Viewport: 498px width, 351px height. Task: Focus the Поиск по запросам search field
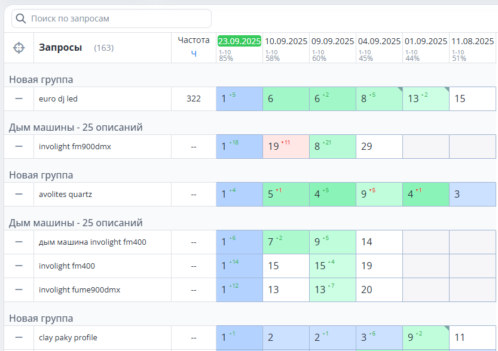click(111, 19)
